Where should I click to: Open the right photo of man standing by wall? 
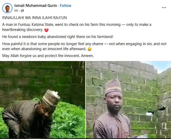click(128, 100)
